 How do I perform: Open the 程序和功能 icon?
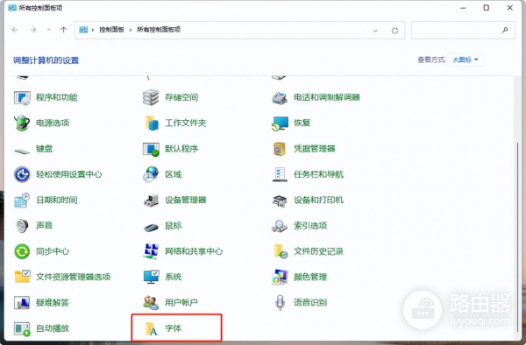pos(22,98)
